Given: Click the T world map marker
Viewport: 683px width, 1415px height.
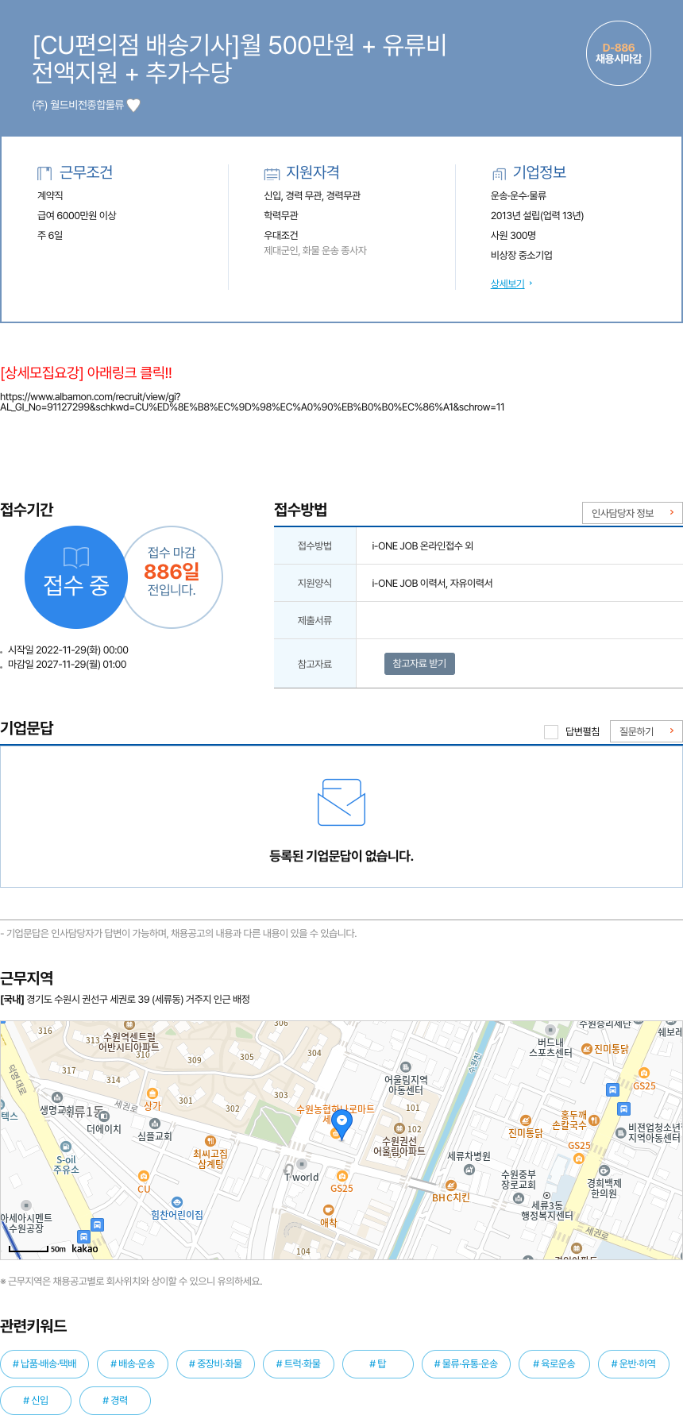Looking at the screenshot, I should [x=301, y=1164].
